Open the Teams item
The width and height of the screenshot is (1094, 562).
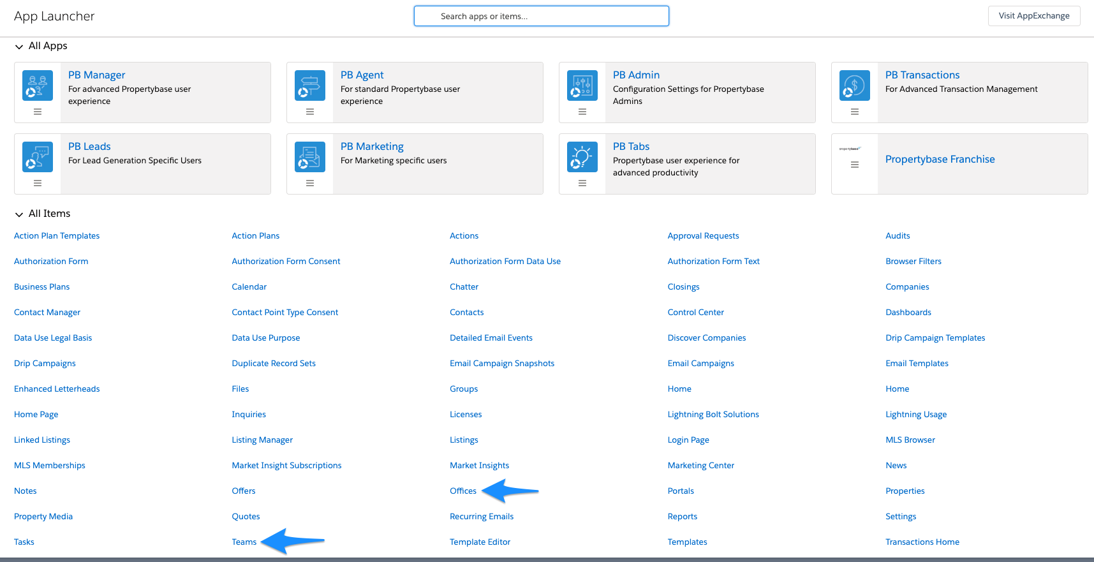tap(244, 542)
